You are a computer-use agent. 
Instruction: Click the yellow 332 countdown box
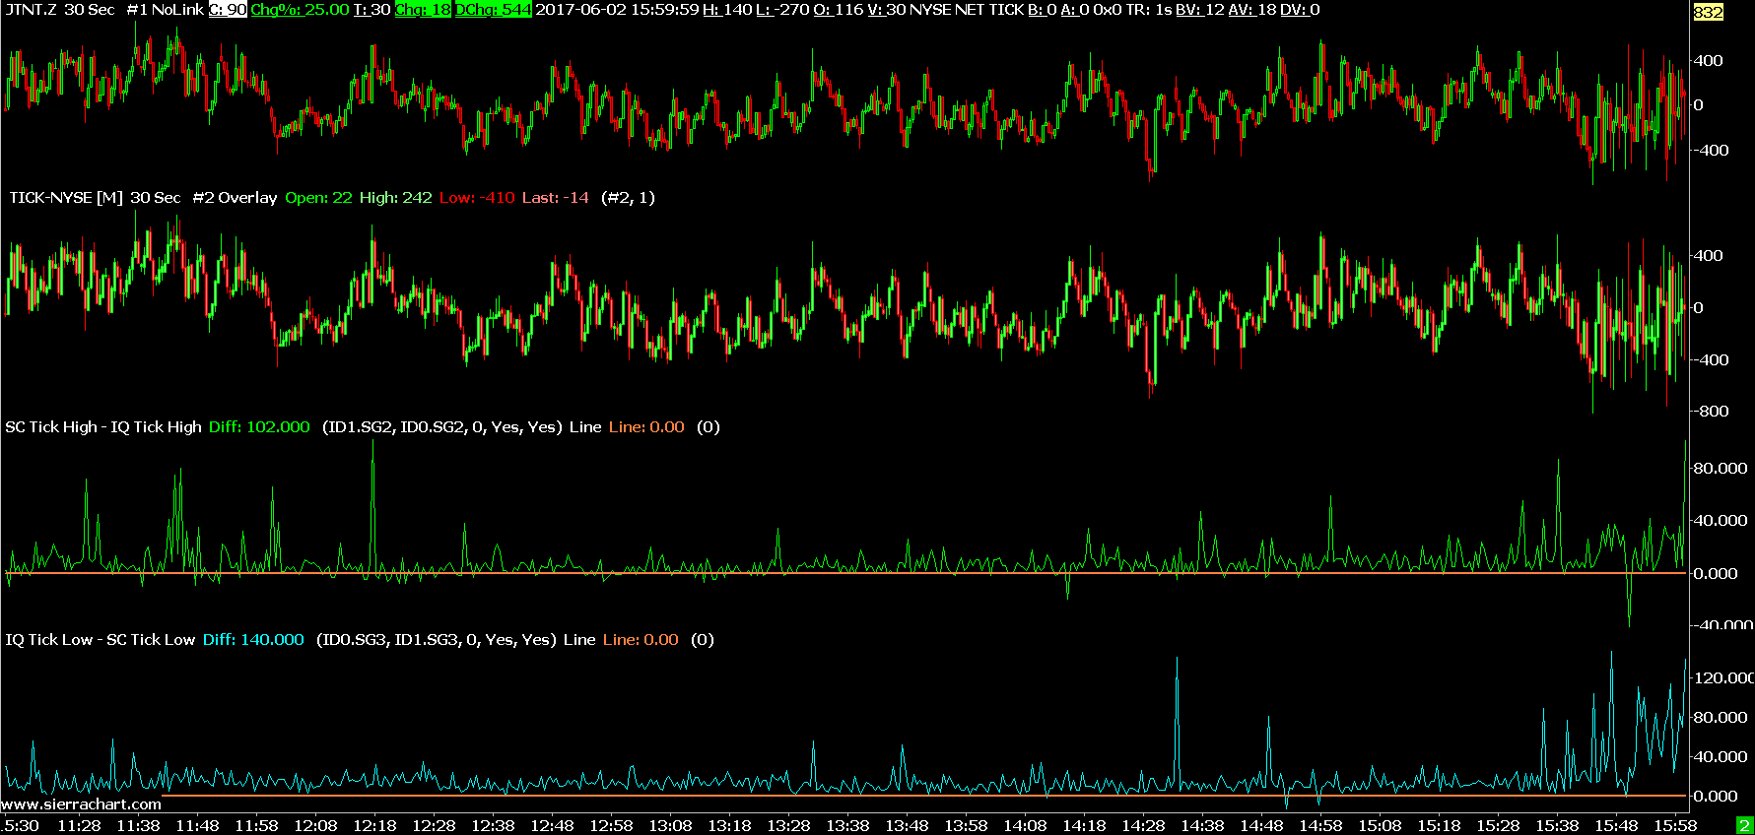pyautogui.click(x=1709, y=12)
